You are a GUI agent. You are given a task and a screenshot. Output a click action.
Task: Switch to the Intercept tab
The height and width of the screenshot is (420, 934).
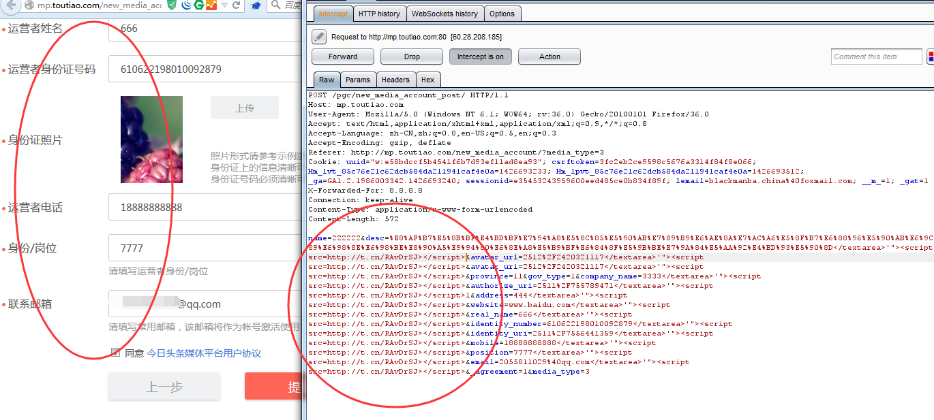333,14
